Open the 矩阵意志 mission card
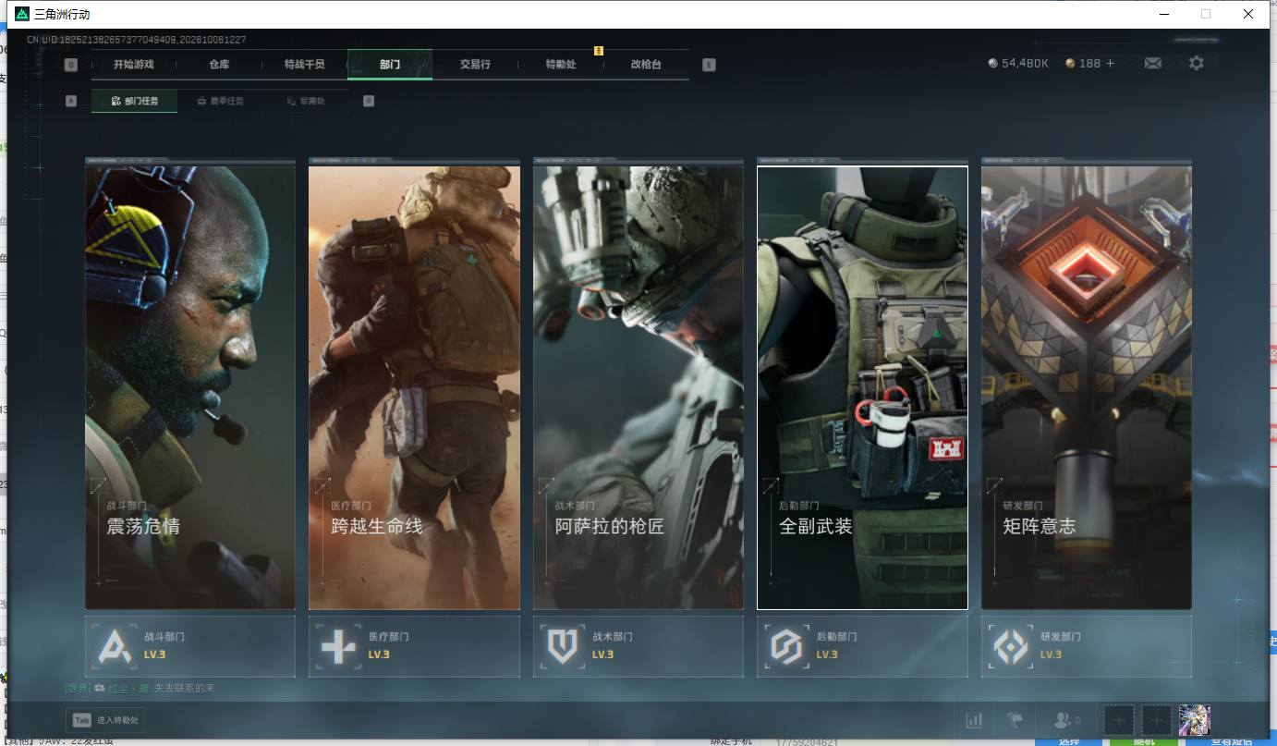1277x746 pixels. [1087, 387]
